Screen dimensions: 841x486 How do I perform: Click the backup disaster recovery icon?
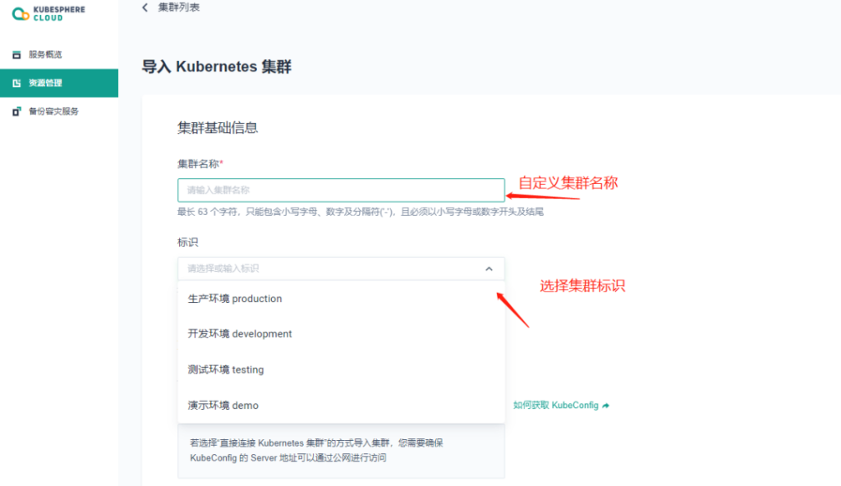click(16, 112)
